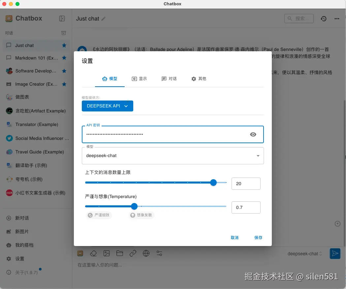Click the 搜索 search box
This screenshot has width=346, height=289.
[299, 19]
